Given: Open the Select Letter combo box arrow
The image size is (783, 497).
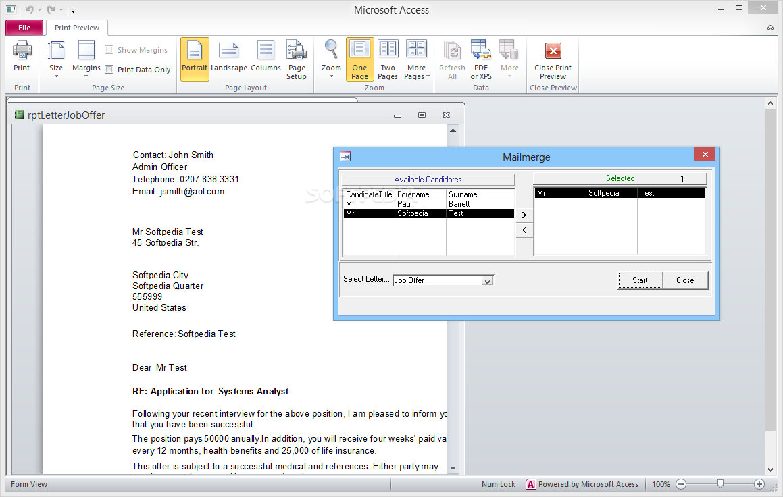Looking at the screenshot, I should click(487, 281).
